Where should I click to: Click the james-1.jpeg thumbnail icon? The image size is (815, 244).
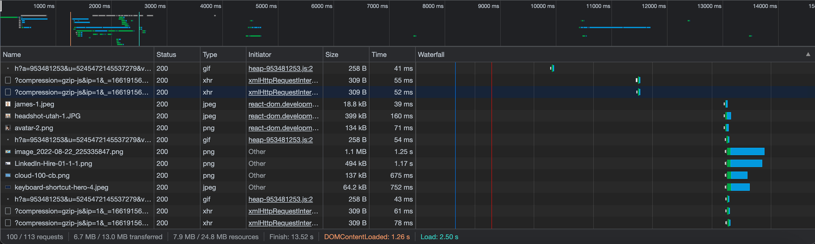[8, 104]
